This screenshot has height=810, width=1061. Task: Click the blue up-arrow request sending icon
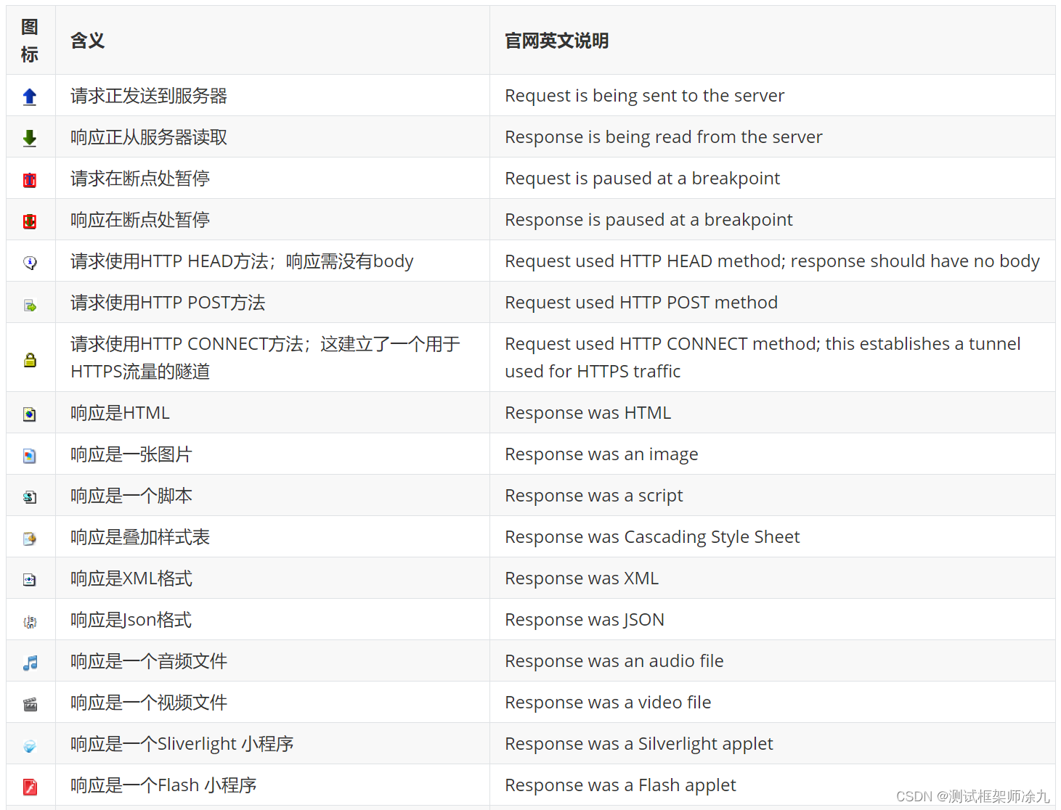pyautogui.click(x=30, y=97)
